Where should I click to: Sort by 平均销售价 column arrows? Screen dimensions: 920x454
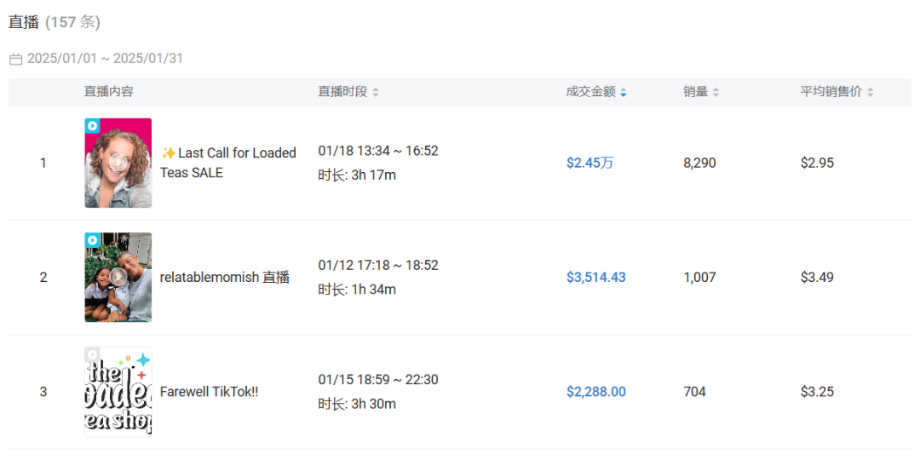point(870,92)
